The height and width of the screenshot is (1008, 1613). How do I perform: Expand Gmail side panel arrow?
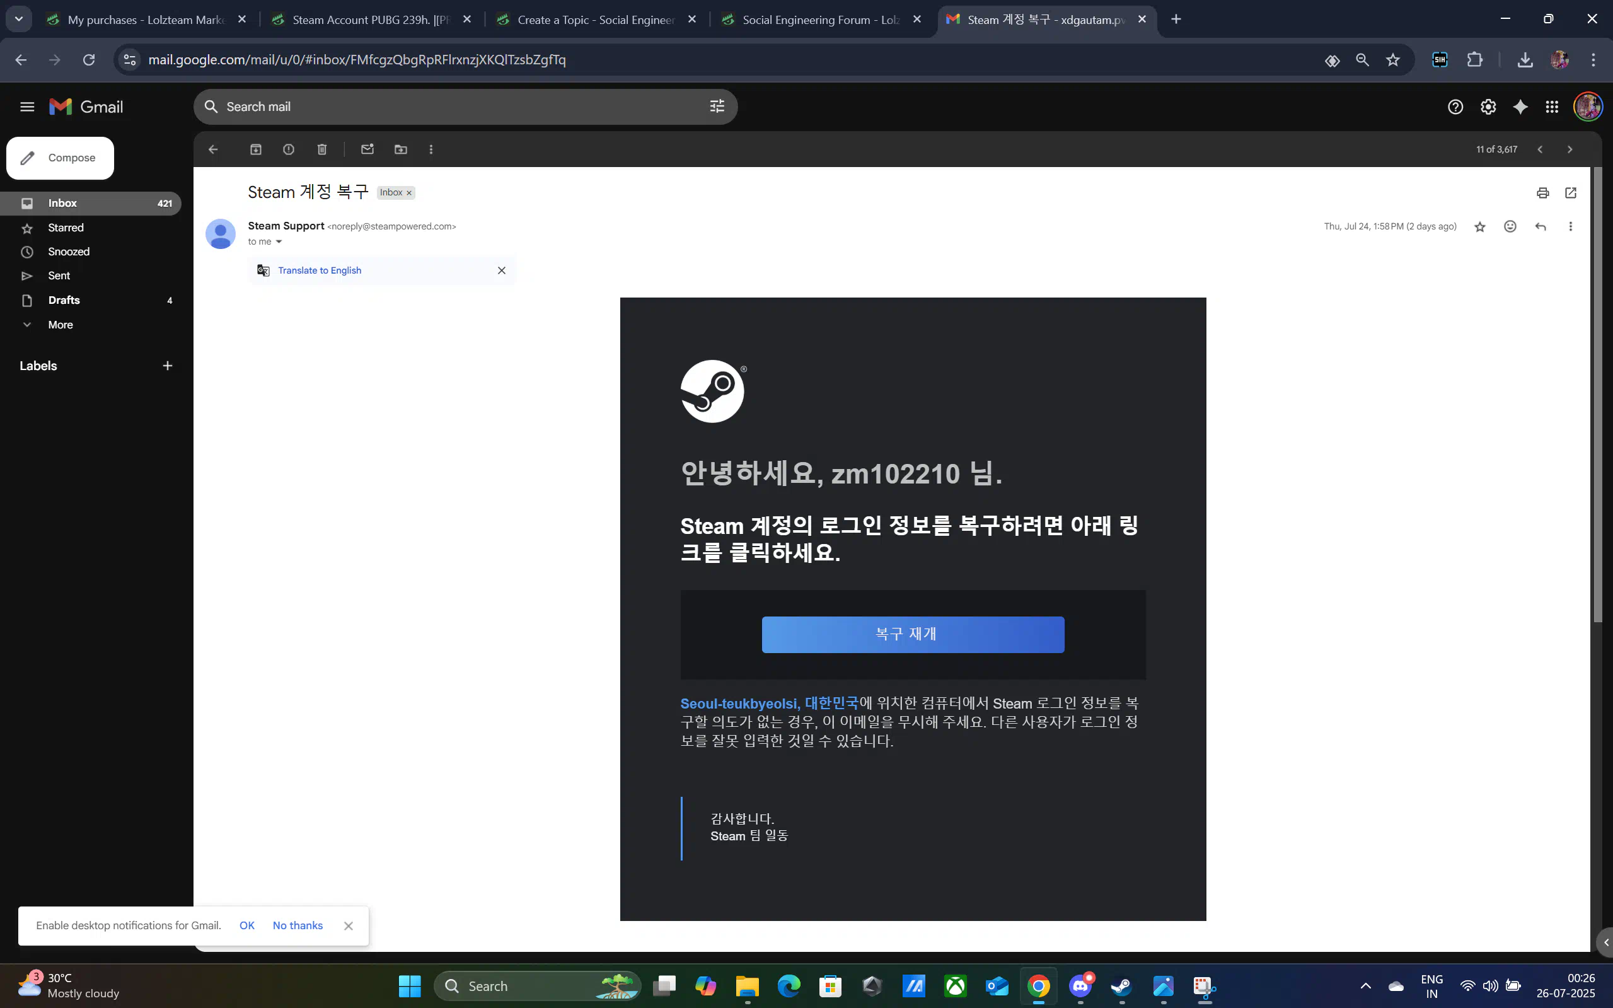pos(1606,942)
